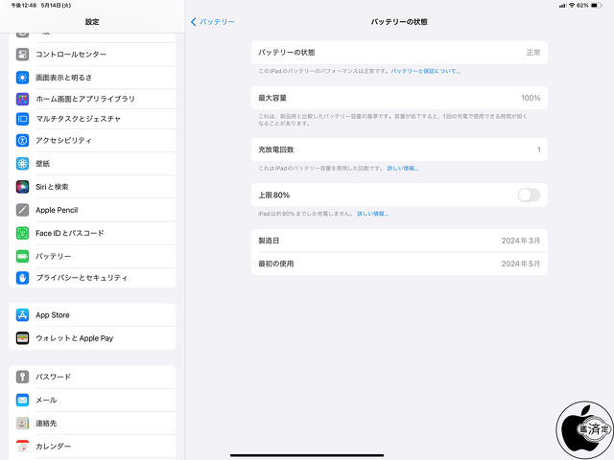Tap the Face ID icon
The image size is (614, 460).
pos(22,233)
